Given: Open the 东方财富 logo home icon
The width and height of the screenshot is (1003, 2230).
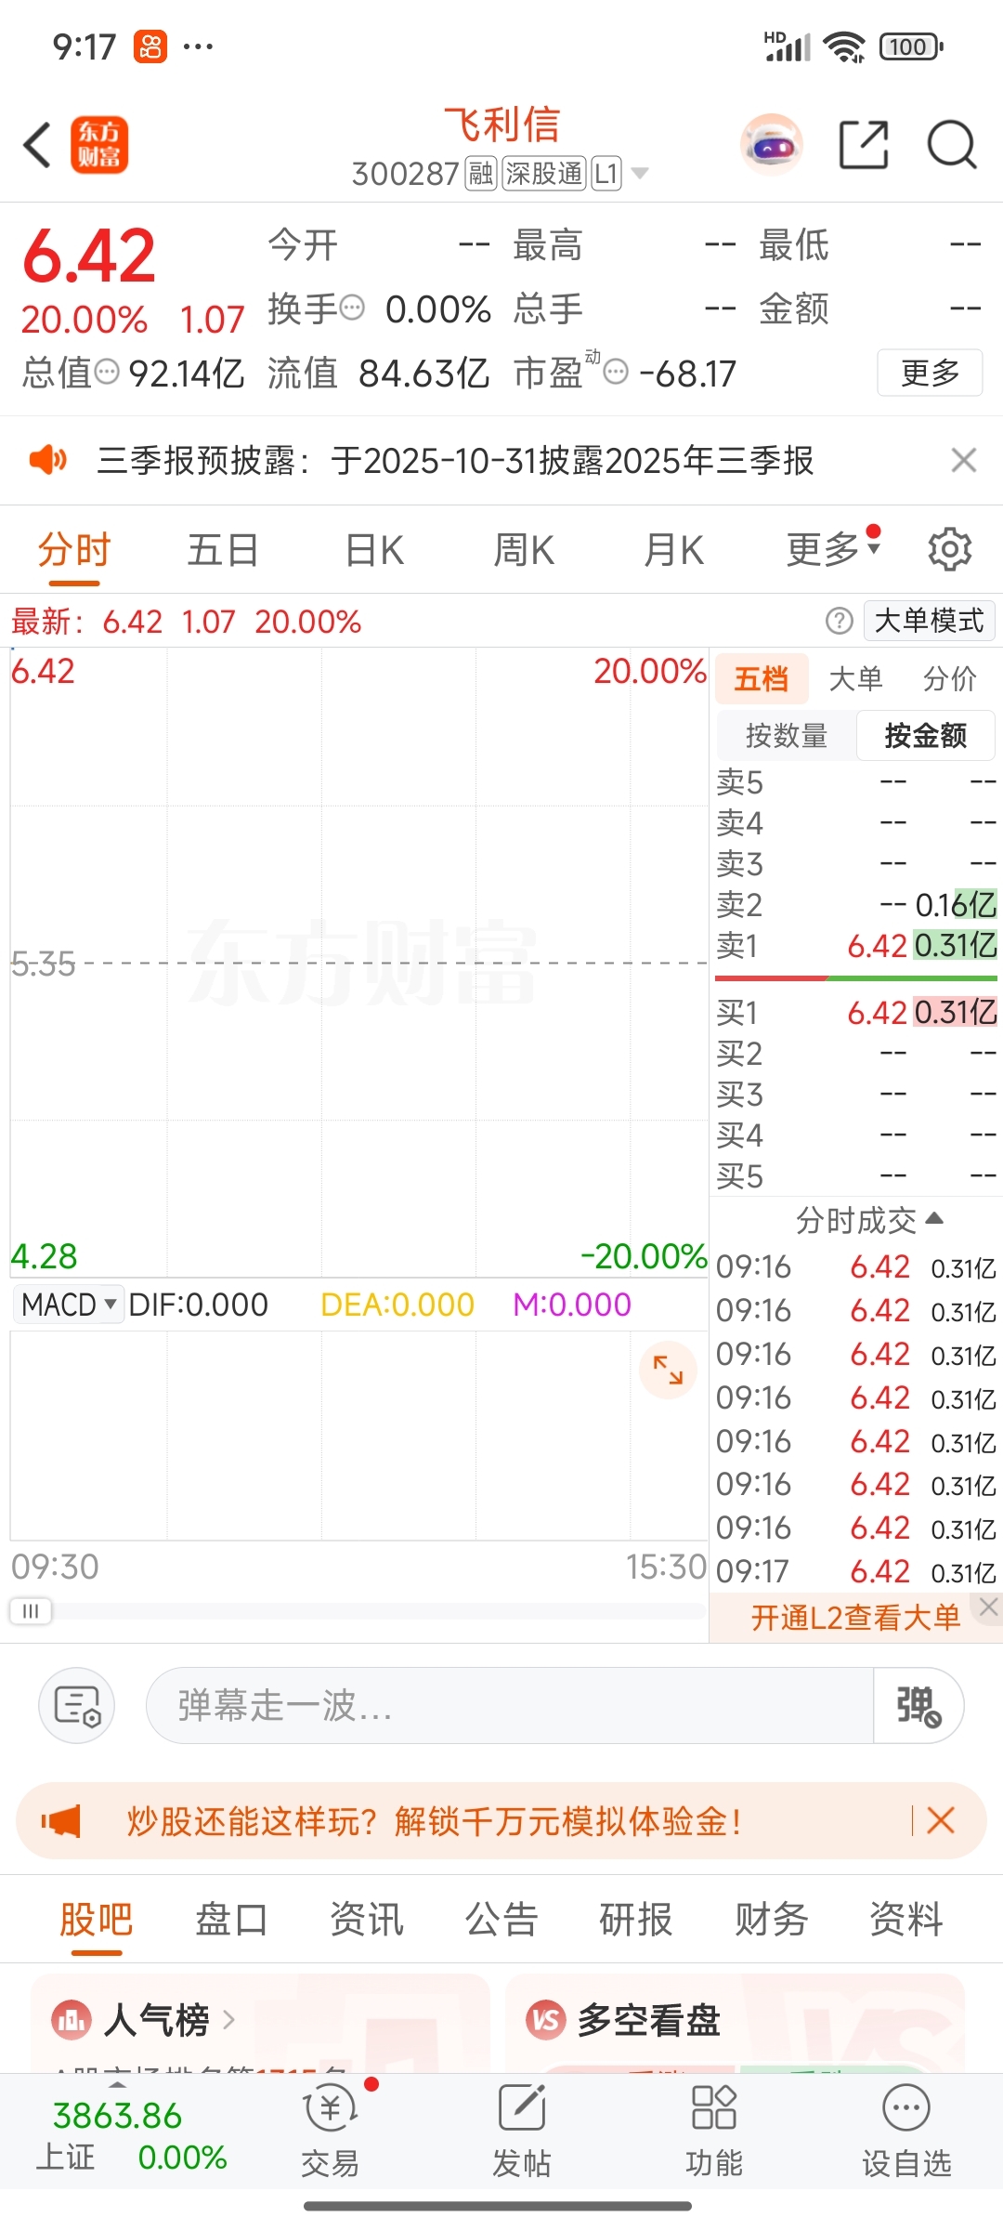Looking at the screenshot, I should click(99, 145).
